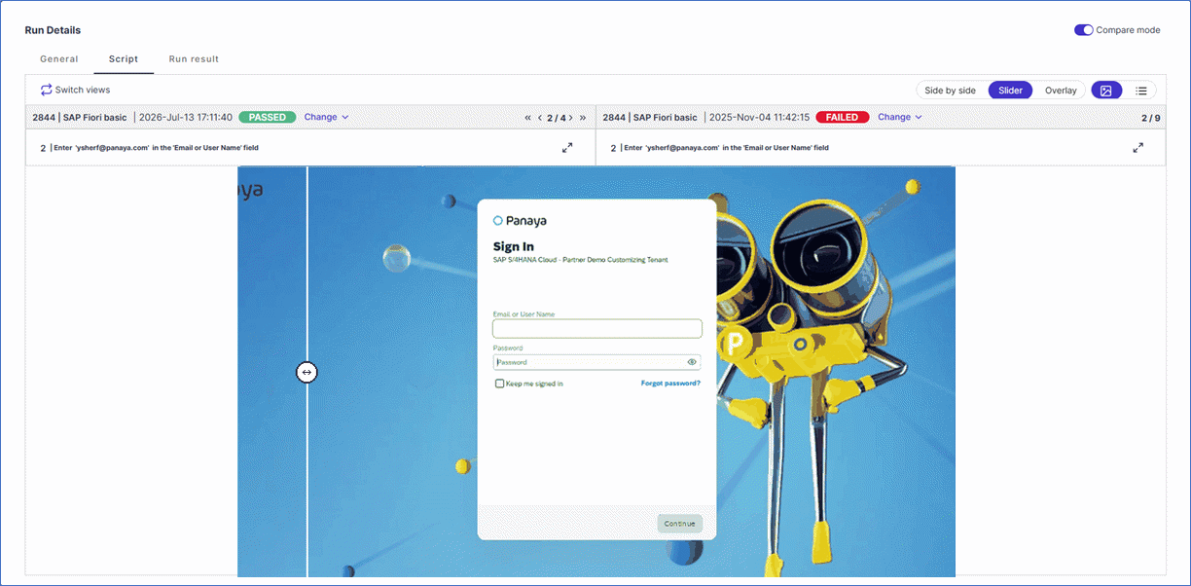This screenshot has width=1191, height=586.
Task: Click the 2025-Nov-04 11:42:15 timestamp
Action: (761, 117)
